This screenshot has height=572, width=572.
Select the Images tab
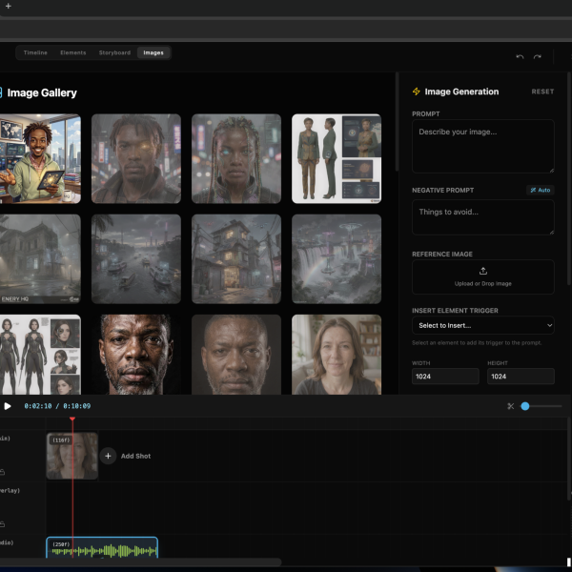coord(153,52)
